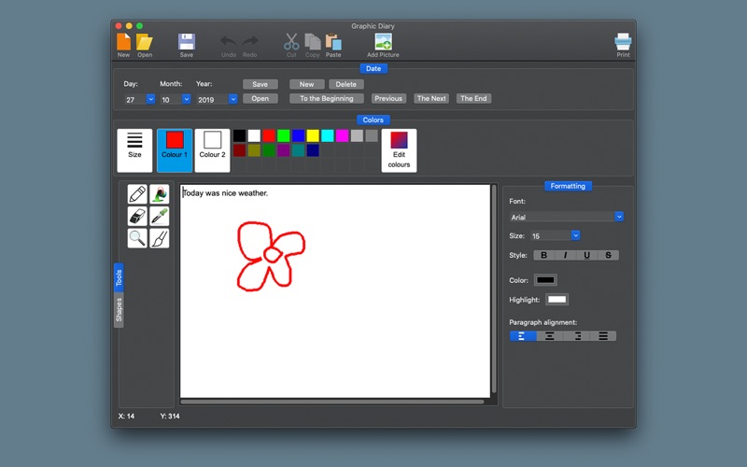Pick the Eyedropper color picker tool
747x467 pixels.
click(159, 217)
